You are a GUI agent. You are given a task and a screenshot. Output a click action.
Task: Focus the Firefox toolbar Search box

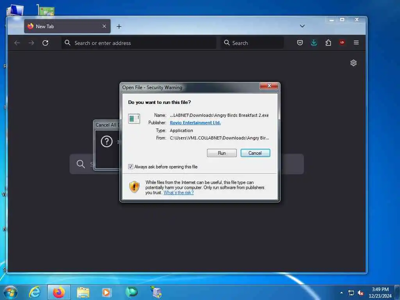(x=253, y=43)
